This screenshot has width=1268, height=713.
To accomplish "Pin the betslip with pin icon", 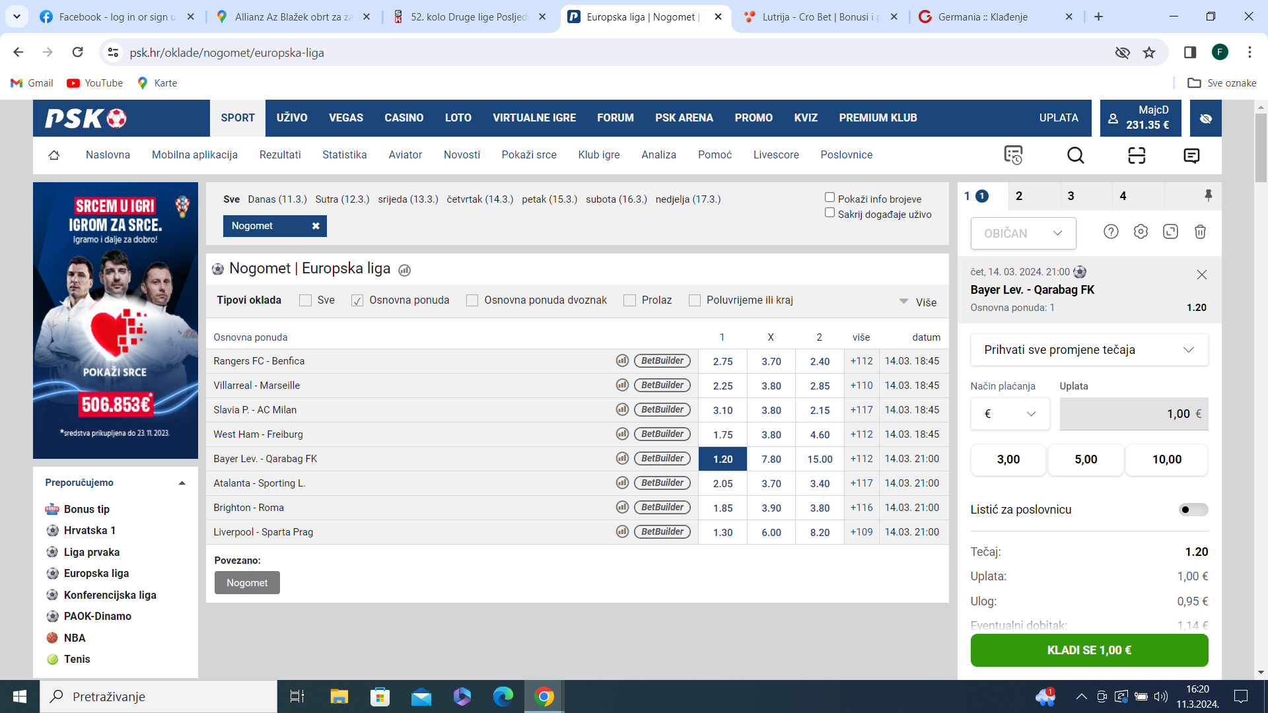I will point(1208,195).
